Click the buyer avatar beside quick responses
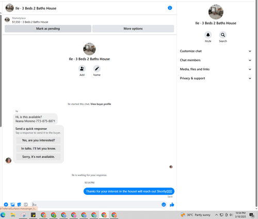The image size is (258, 219). click(x=8, y=160)
